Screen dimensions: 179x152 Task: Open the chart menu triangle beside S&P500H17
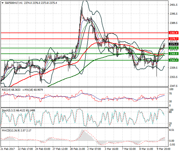pos(2,3)
